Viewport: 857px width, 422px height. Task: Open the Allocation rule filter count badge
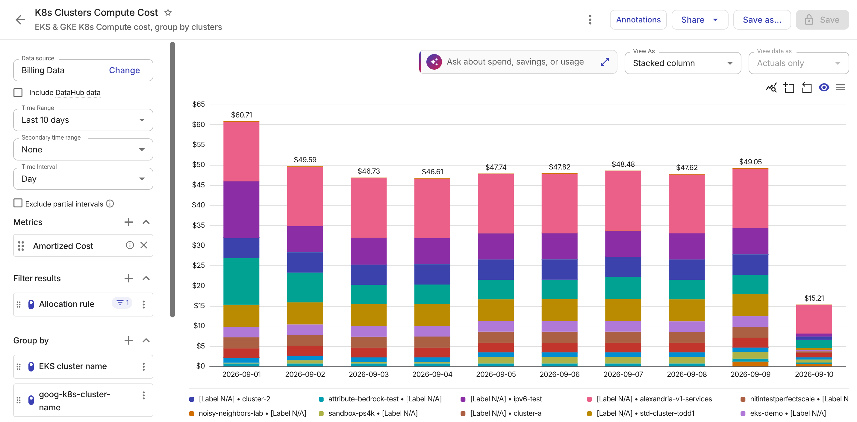click(x=122, y=303)
